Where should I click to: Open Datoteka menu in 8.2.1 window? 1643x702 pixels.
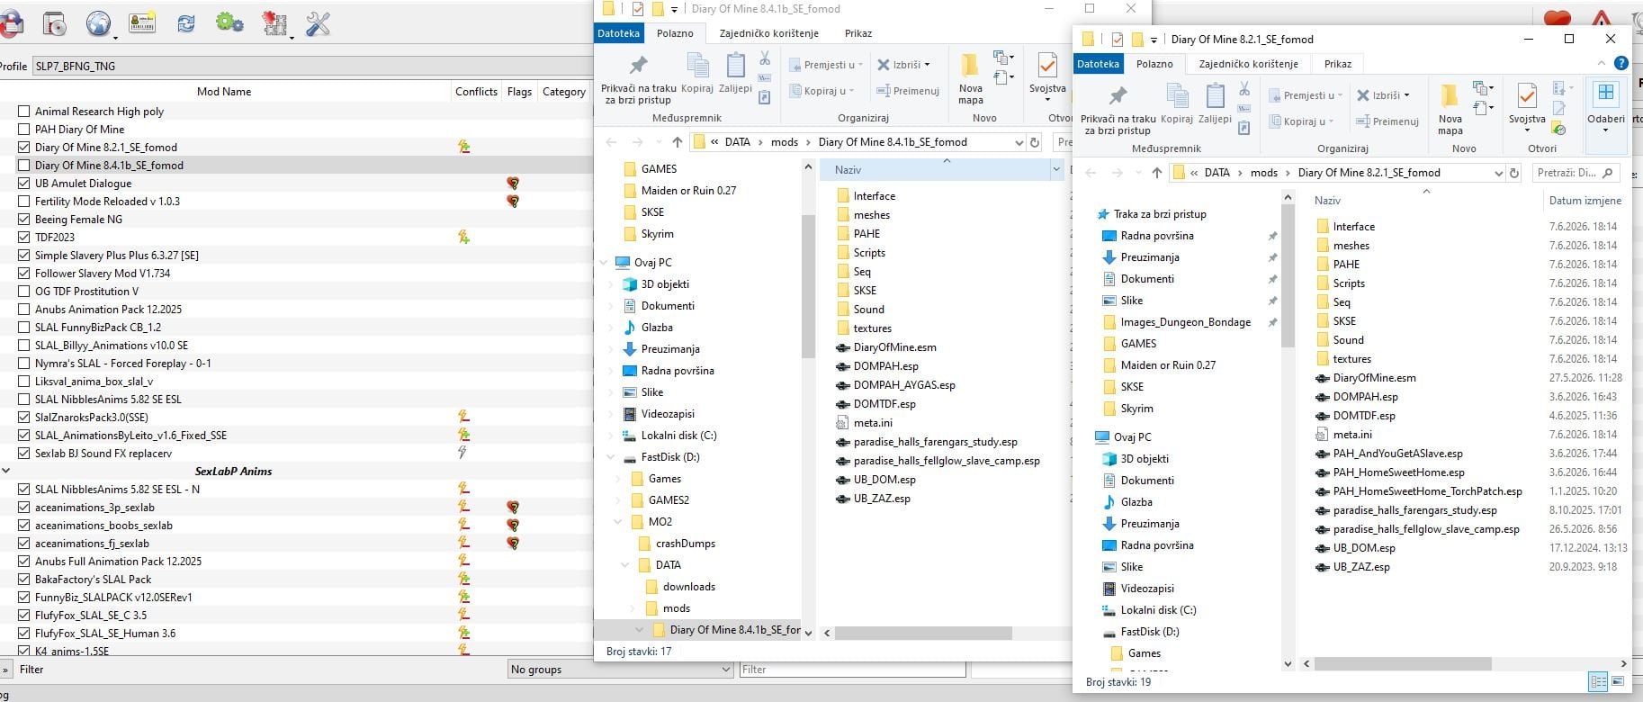point(1098,64)
